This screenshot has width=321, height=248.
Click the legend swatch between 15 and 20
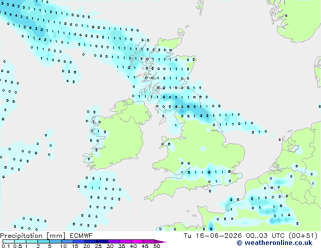pyautogui.click(x=79, y=241)
